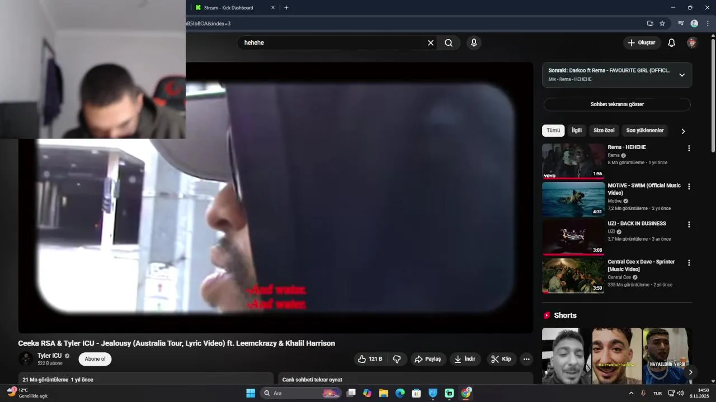
Task: Click the video player area
Action: tap(275, 198)
